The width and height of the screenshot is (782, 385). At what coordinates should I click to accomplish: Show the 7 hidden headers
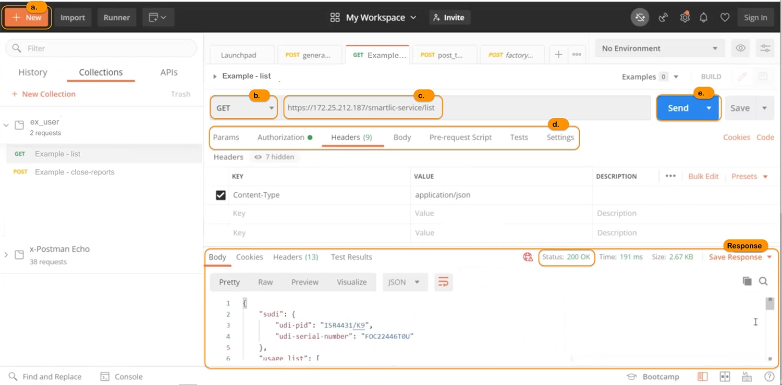tap(274, 157)
